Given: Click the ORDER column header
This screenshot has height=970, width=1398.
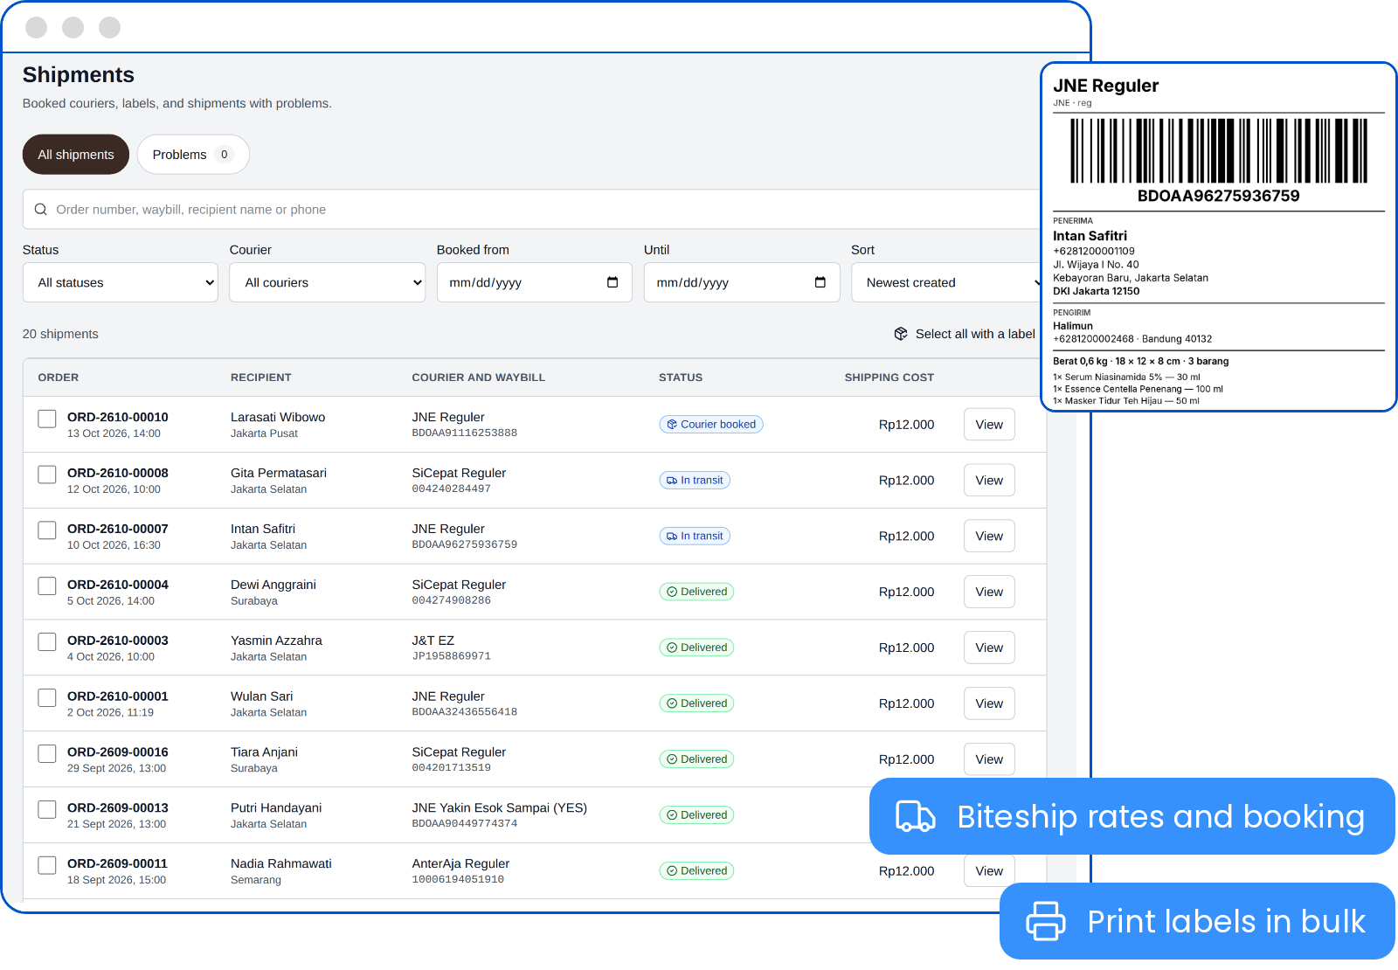Looking at the screenshot, I should click(x=59, y=378).
